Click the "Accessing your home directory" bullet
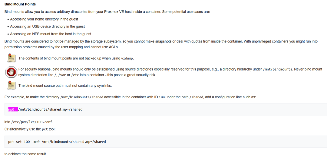 point(44,19)
